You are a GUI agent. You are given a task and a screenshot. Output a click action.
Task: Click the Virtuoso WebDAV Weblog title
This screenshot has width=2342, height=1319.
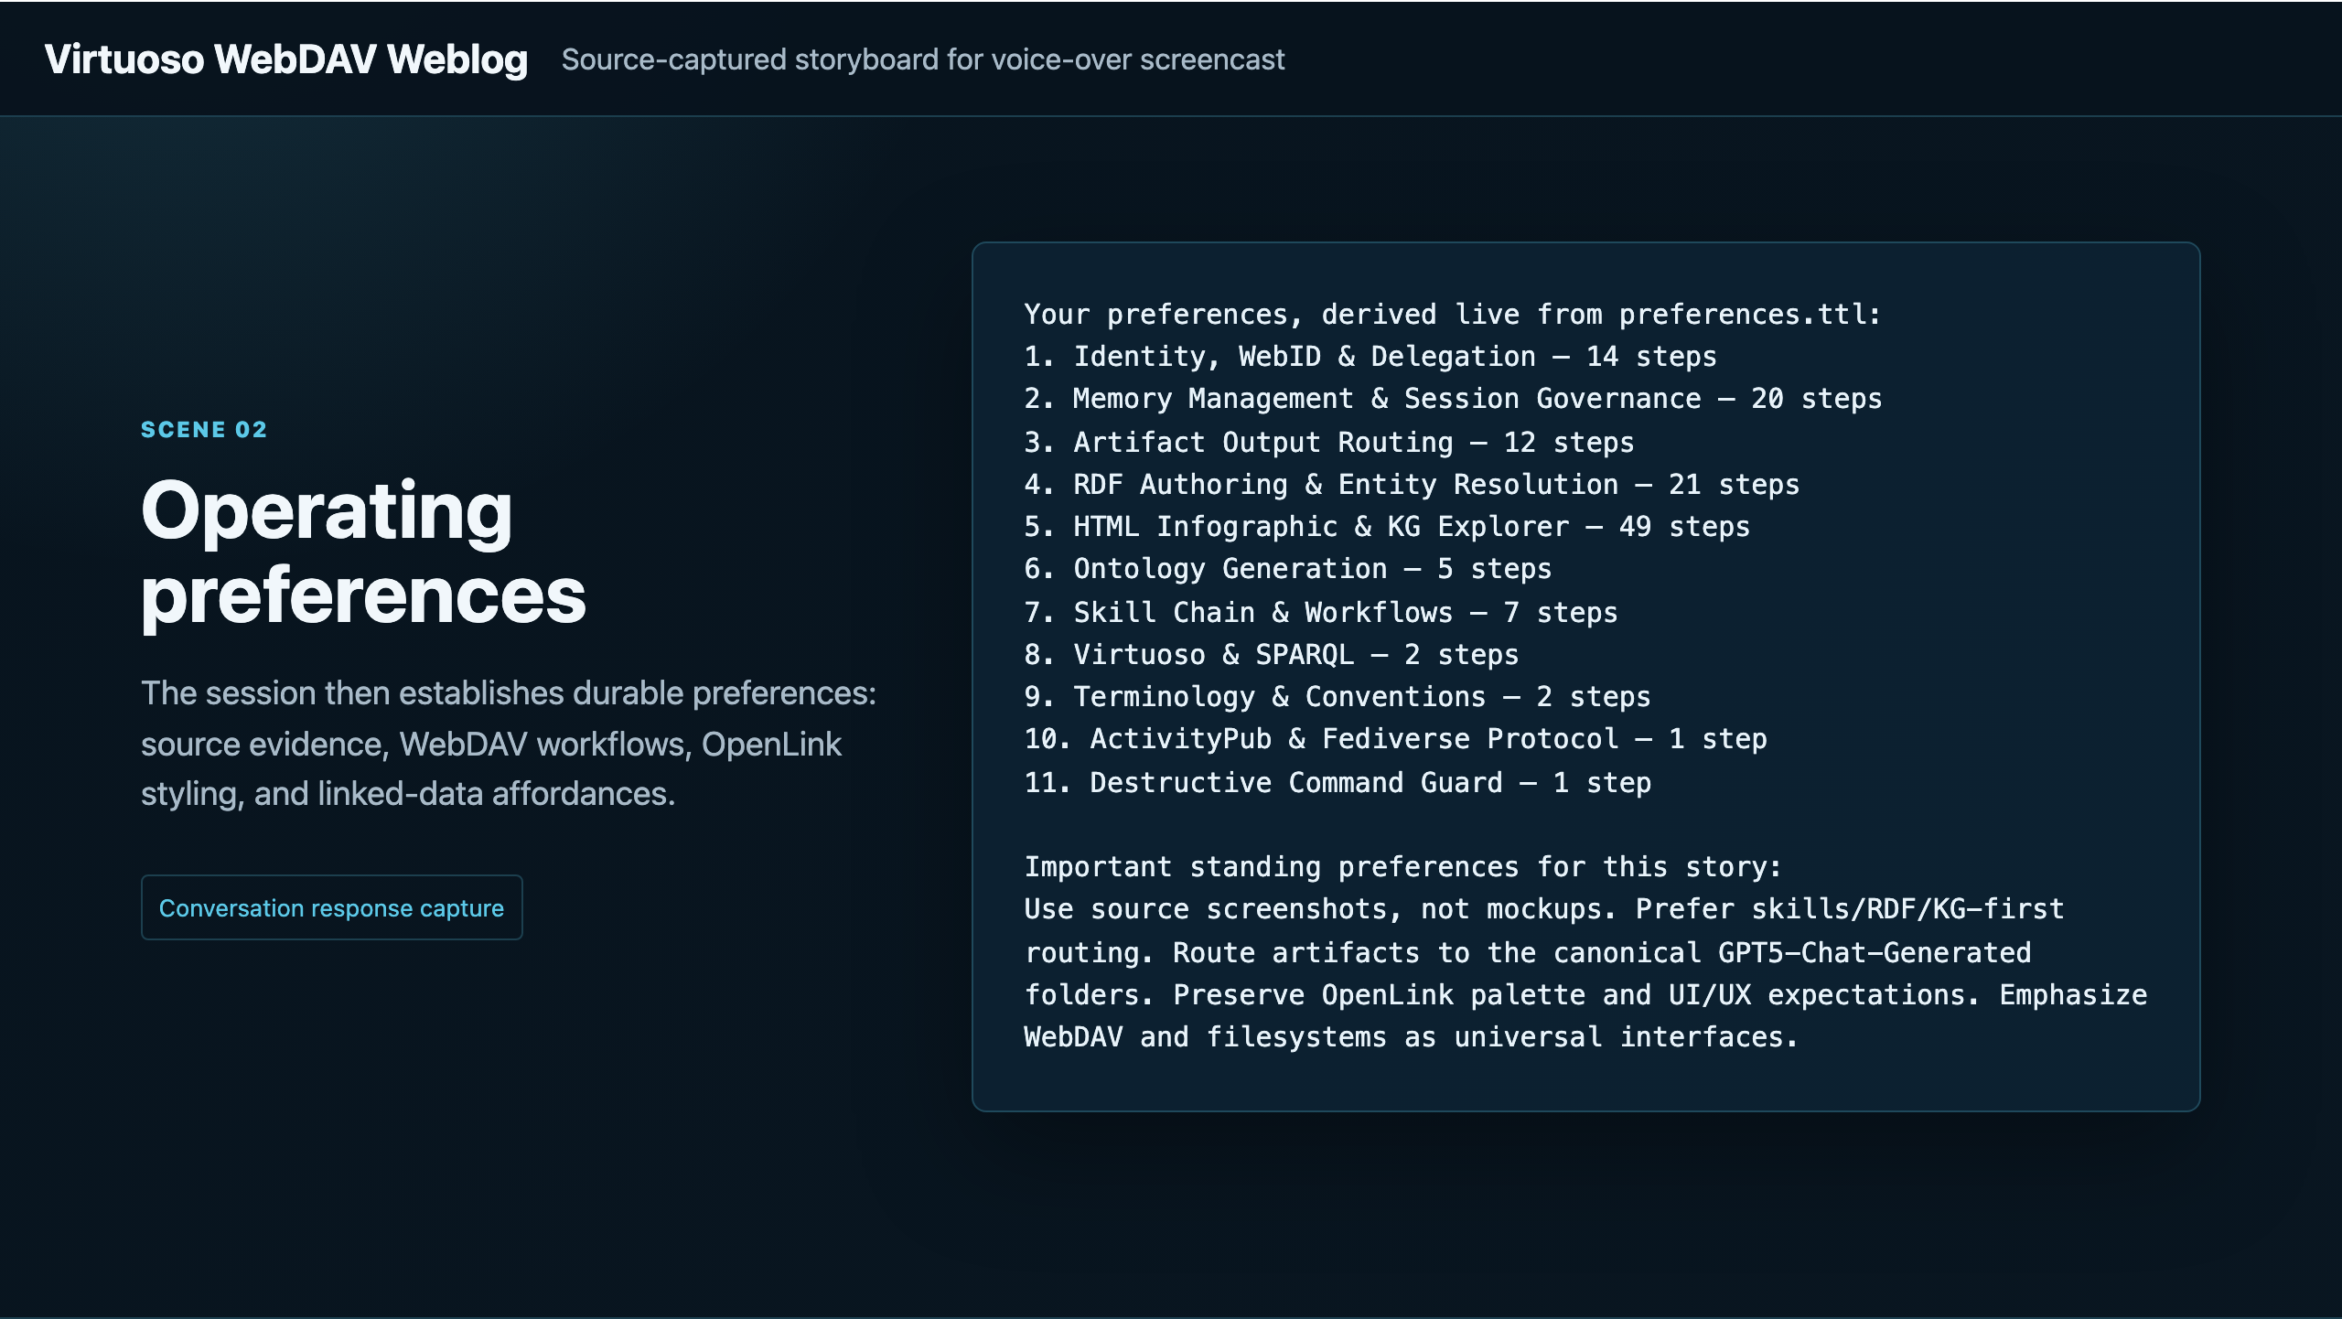point(285,59)
